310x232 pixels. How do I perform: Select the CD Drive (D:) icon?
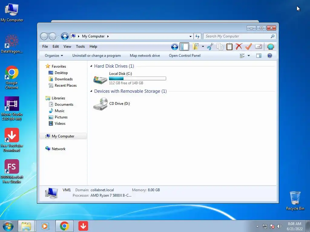click(x=101, y=104)
